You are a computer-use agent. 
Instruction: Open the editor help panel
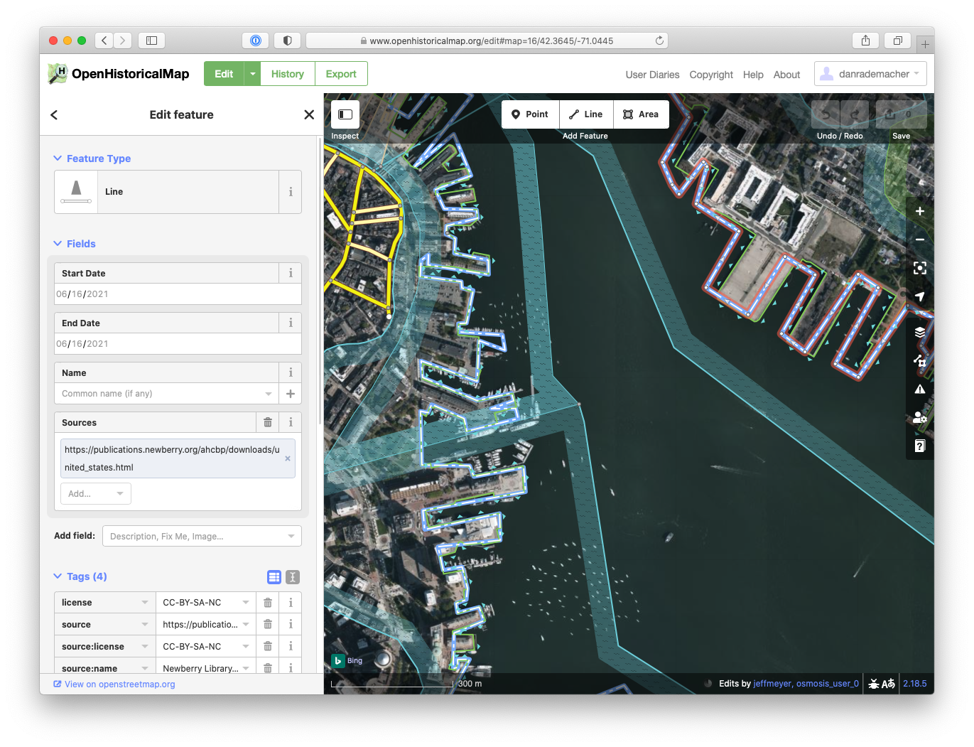coord(919,446)
